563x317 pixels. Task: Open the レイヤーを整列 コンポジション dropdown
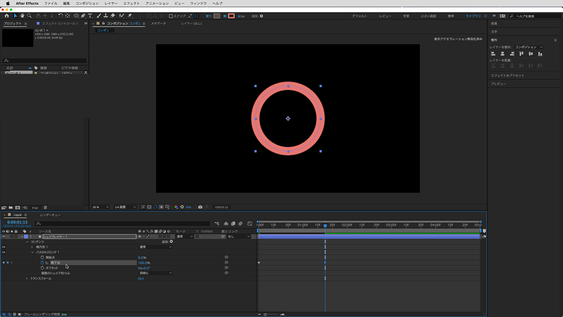coord(529,47)
